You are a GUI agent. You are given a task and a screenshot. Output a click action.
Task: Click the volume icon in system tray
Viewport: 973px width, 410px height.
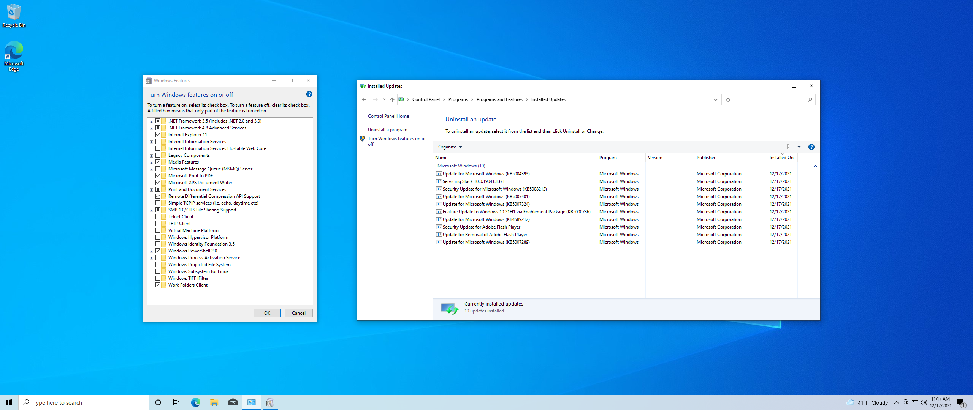[x=924, y=402]
